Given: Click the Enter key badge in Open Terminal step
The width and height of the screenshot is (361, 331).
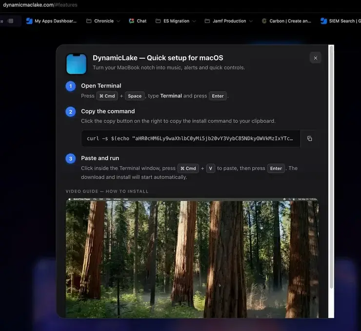Looking at the screenshot, I should click(218, 96).
